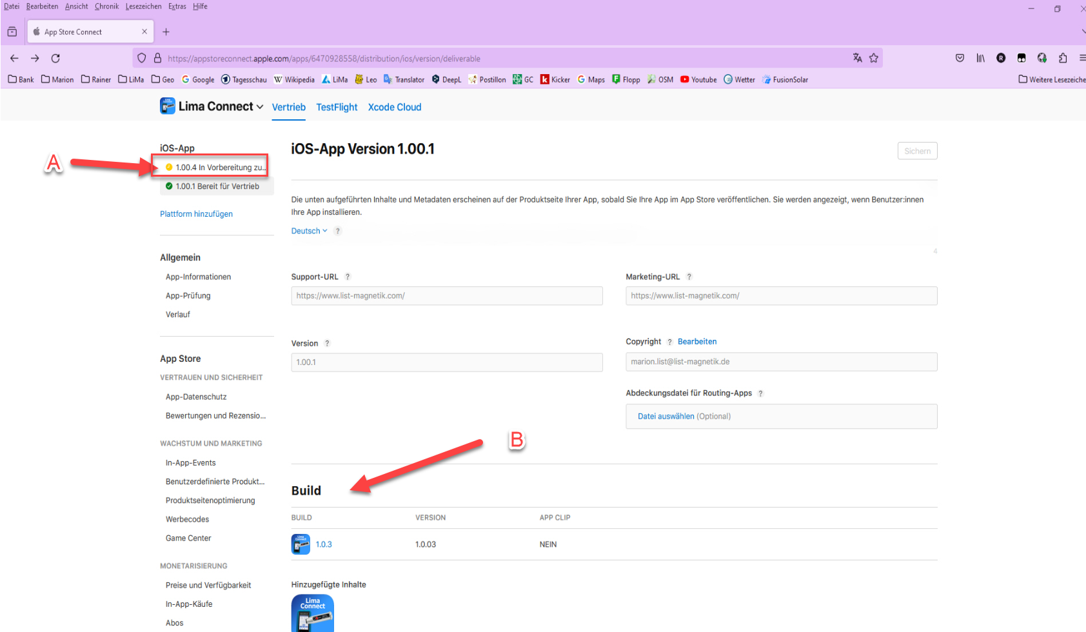Switch to the Xcode Cloud tab

pos(395,107)
